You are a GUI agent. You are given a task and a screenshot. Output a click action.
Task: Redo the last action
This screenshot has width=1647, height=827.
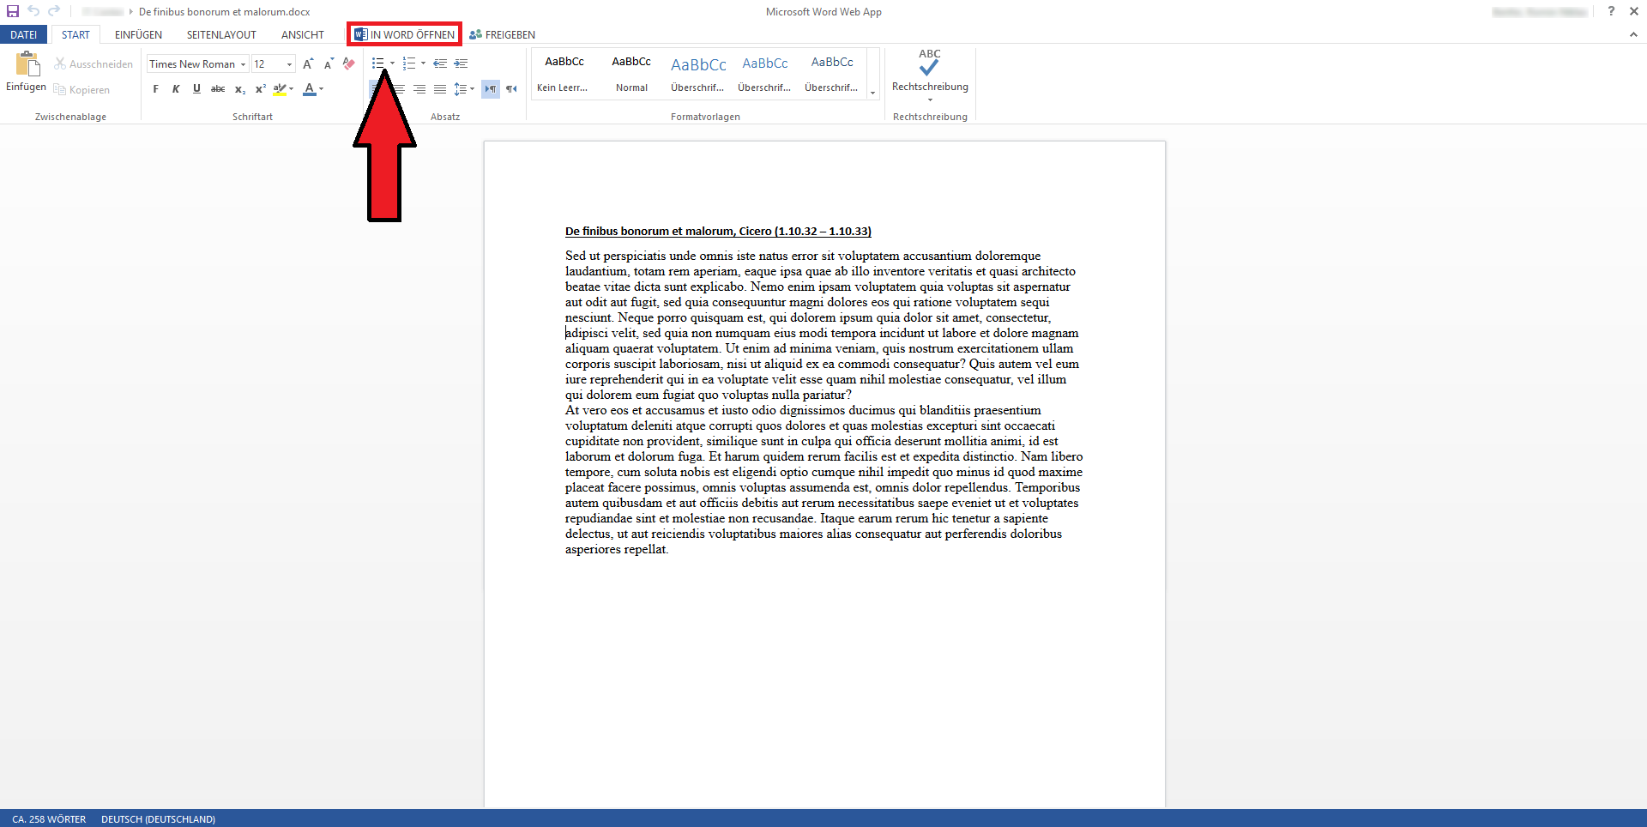pyautogui.click(x=54, y=11)
